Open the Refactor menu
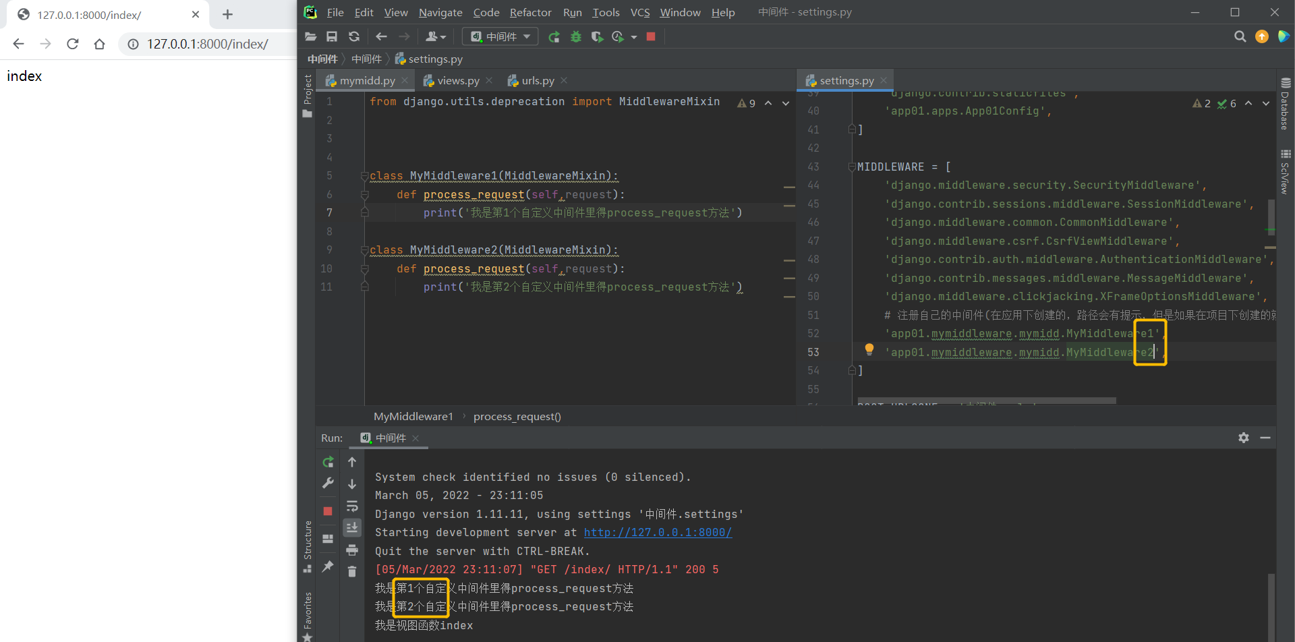Screen dimensions: 1295x642 pos(530,12)
